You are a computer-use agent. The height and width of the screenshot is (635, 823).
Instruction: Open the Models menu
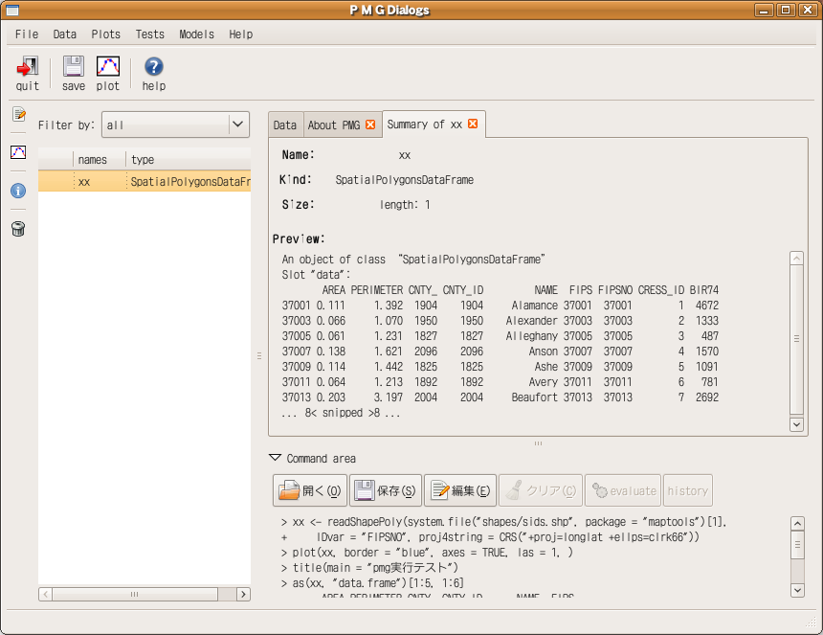pyautogui.click(x=196, y=34)
